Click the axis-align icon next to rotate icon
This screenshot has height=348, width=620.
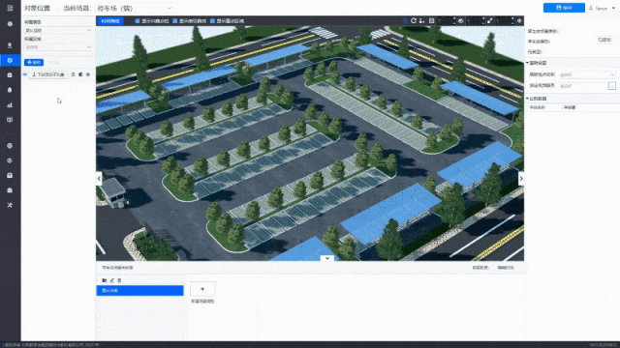(x=422, y=20)
